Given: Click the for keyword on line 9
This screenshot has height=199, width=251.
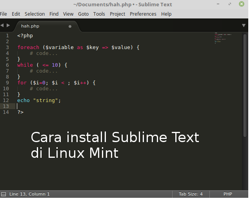Looking at the screenshot, I should (22, 83).
